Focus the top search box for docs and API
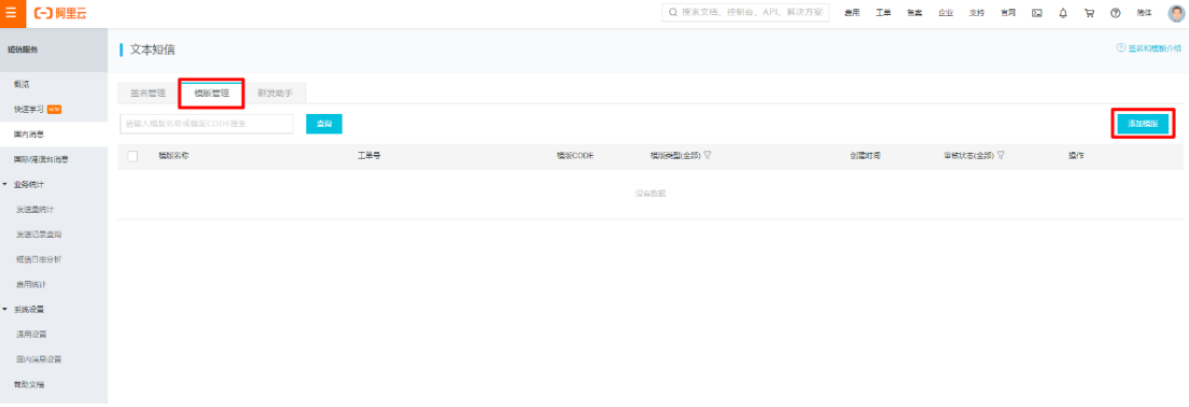 pos(746,12)
